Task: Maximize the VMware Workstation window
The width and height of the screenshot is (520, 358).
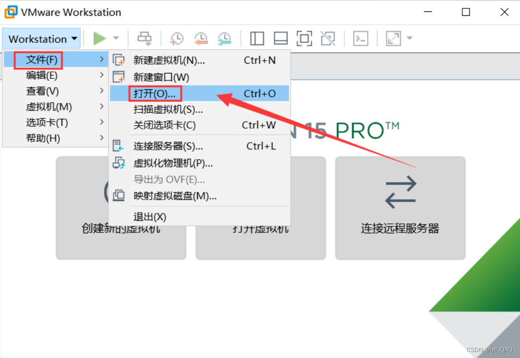Action: [466, 12]
